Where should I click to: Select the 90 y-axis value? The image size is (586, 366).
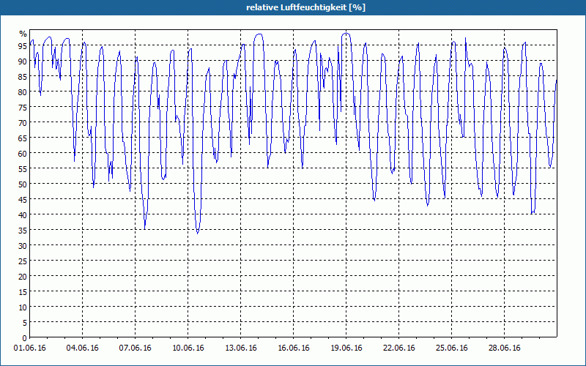(x=23, y=61)
